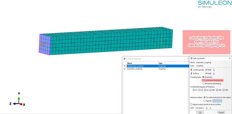Screen dimensions: 232x114
Task: Cancel the Edit Constraint dialog
Action: point(221,112)
